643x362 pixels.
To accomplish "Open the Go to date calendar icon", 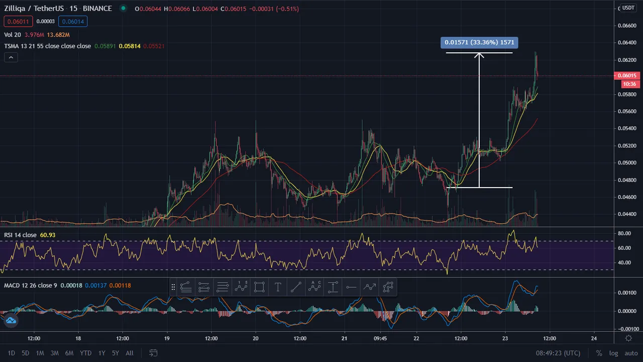I will [x=154, y=353].
